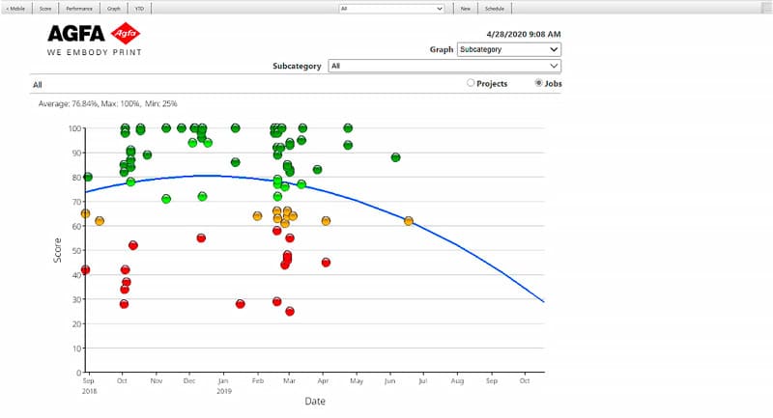The height and width of the screenshot is (418, 773).
Task: Click the red data point near 28 in January
Action: (240, 304)
